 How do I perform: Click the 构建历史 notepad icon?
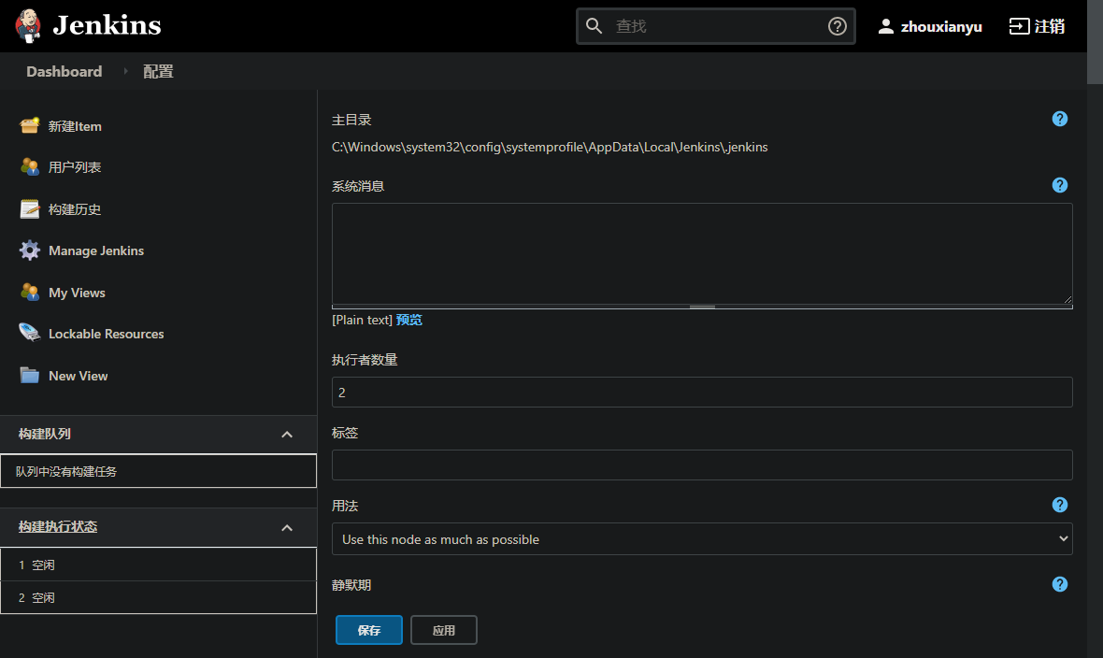(x=30, y=209)
